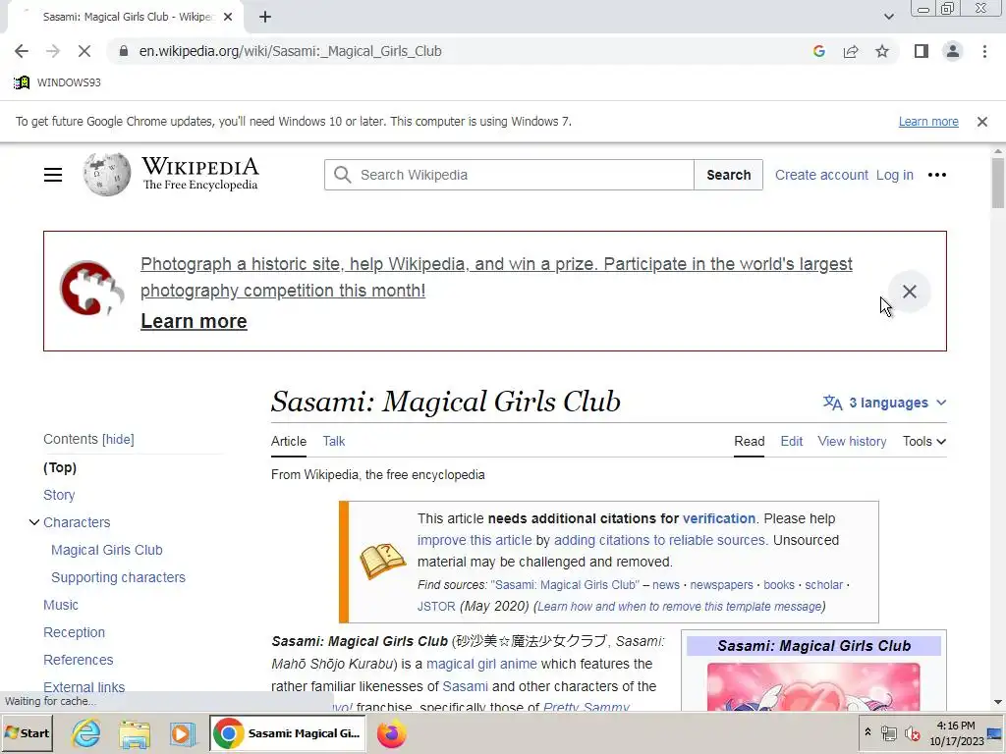Click the page vertical scrollbar thumb
This screenshot has height=754, width=1006.
(998, 183)
